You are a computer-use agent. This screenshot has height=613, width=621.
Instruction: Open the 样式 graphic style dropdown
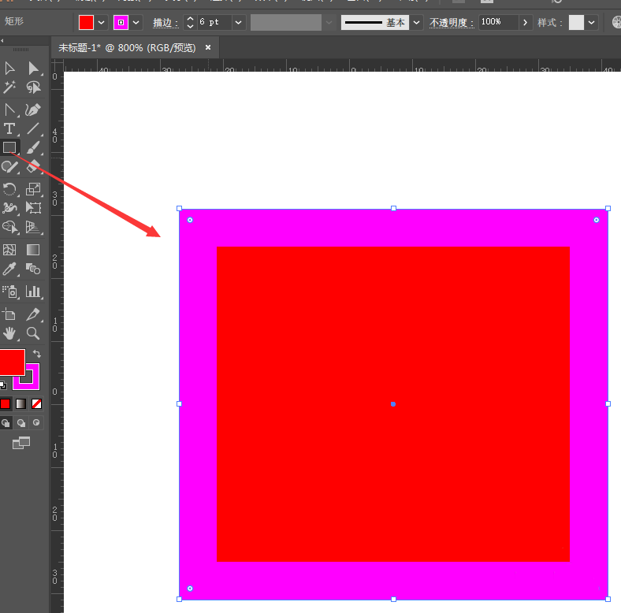tap(591, 23)
